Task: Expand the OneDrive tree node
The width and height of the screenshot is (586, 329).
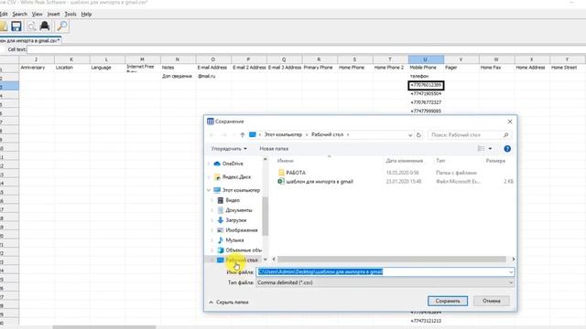Action: coord(209,164)
